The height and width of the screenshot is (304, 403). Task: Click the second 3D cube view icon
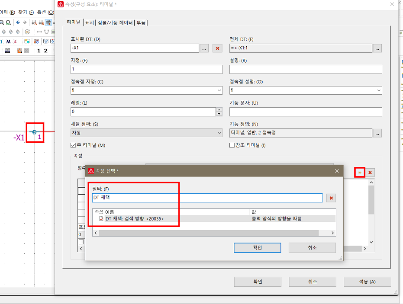[x=11, y=32]
